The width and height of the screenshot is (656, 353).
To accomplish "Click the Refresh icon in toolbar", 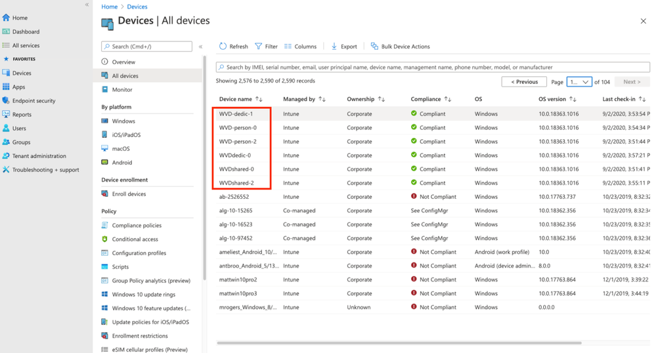I will [223, 46].
